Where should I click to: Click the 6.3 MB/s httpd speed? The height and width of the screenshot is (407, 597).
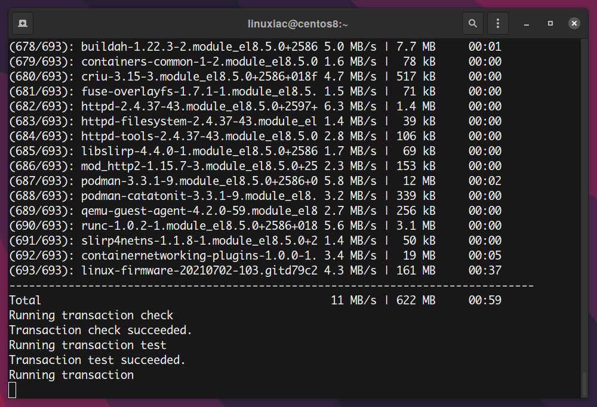350,107
